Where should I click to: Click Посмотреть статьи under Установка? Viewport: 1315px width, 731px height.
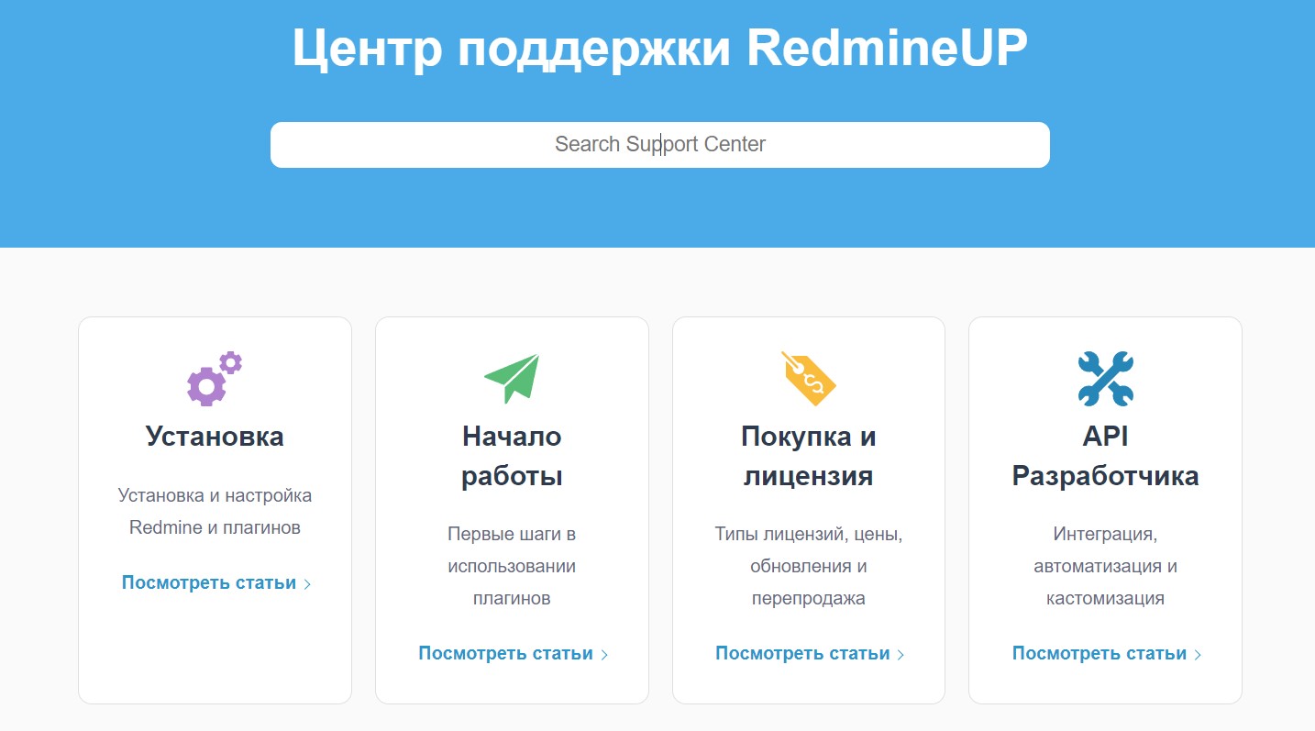pos(209,583)
